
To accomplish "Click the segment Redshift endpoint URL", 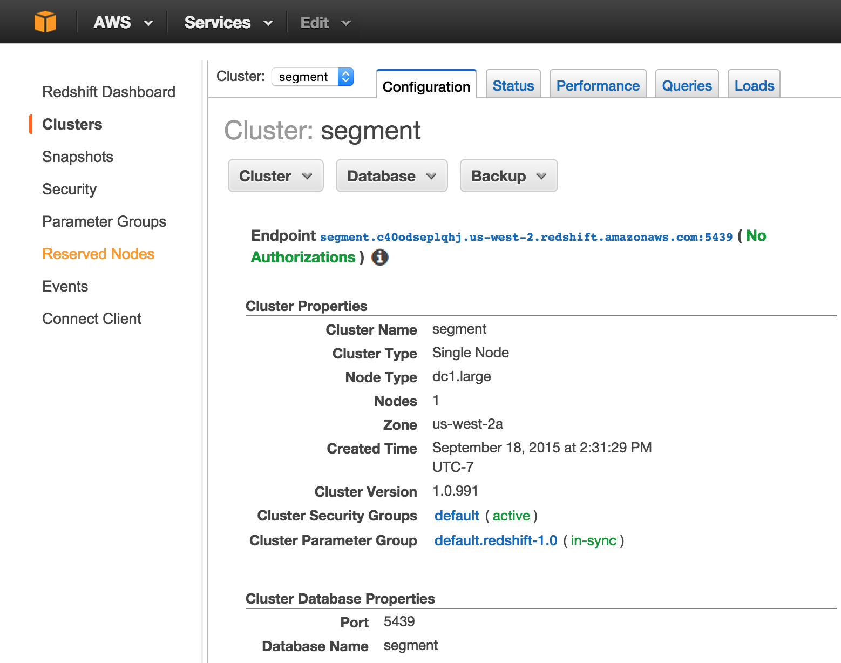I will coord(526,237).
